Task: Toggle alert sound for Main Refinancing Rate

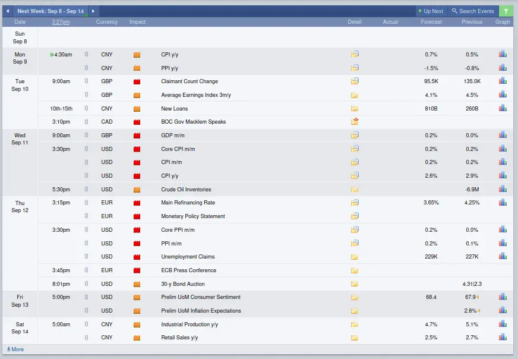Action: point(86,202)
